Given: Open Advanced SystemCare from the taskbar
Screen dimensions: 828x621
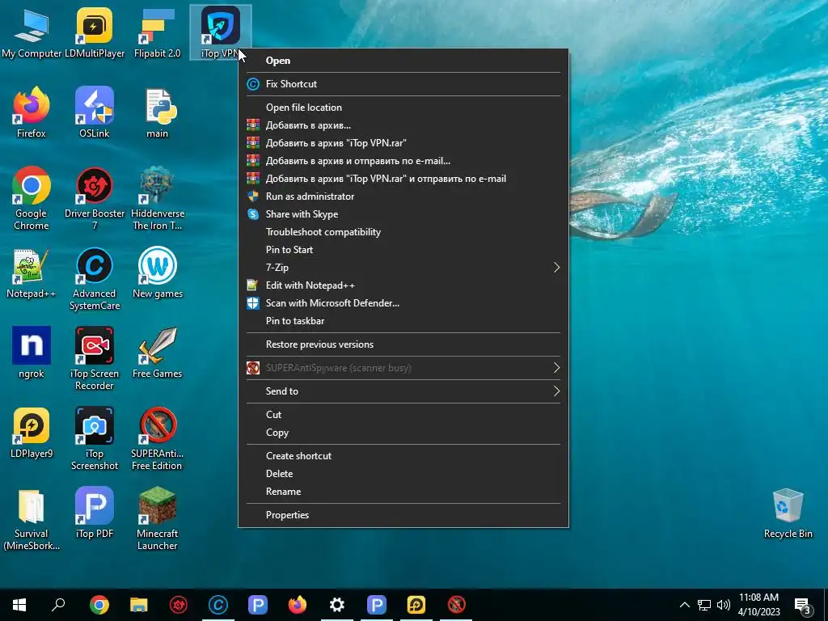Looking at the screenshot, I should 218,605.
